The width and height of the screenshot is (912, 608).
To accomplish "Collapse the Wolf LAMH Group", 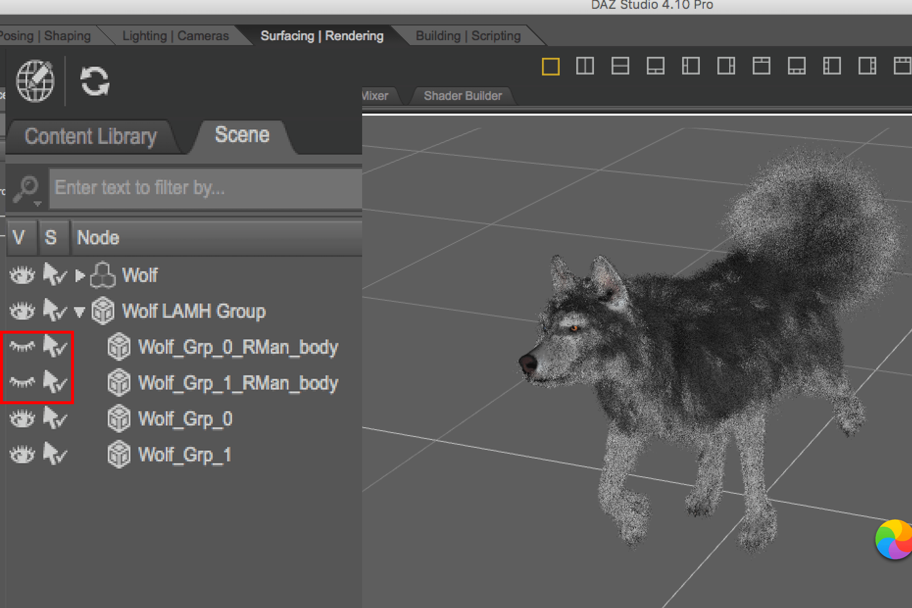I will (x=79, y=312).
